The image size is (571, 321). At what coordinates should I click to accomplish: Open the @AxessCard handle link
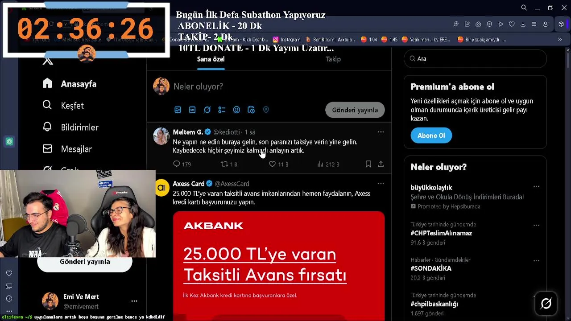coord(232,184)
